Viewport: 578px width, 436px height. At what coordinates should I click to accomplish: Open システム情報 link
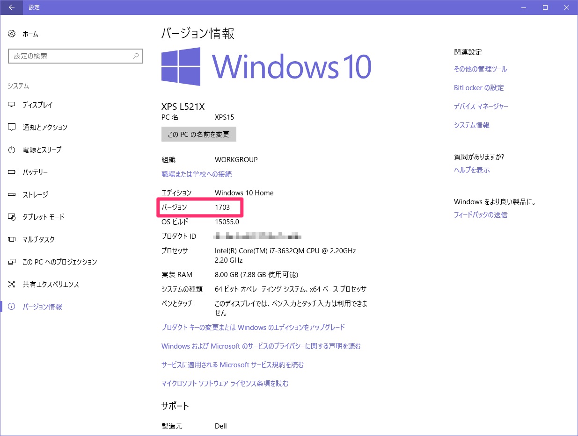click(472, 125)
